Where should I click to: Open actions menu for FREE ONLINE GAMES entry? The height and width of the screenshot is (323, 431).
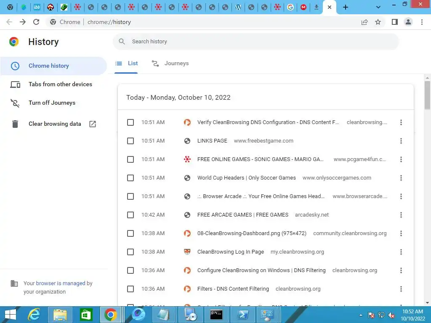pos(401,159)
